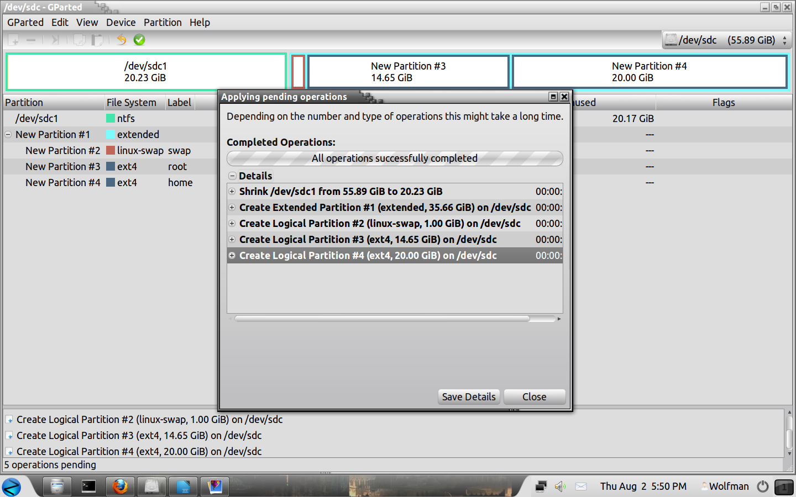Open the Zorin start menu icon

tap(12, 487)
